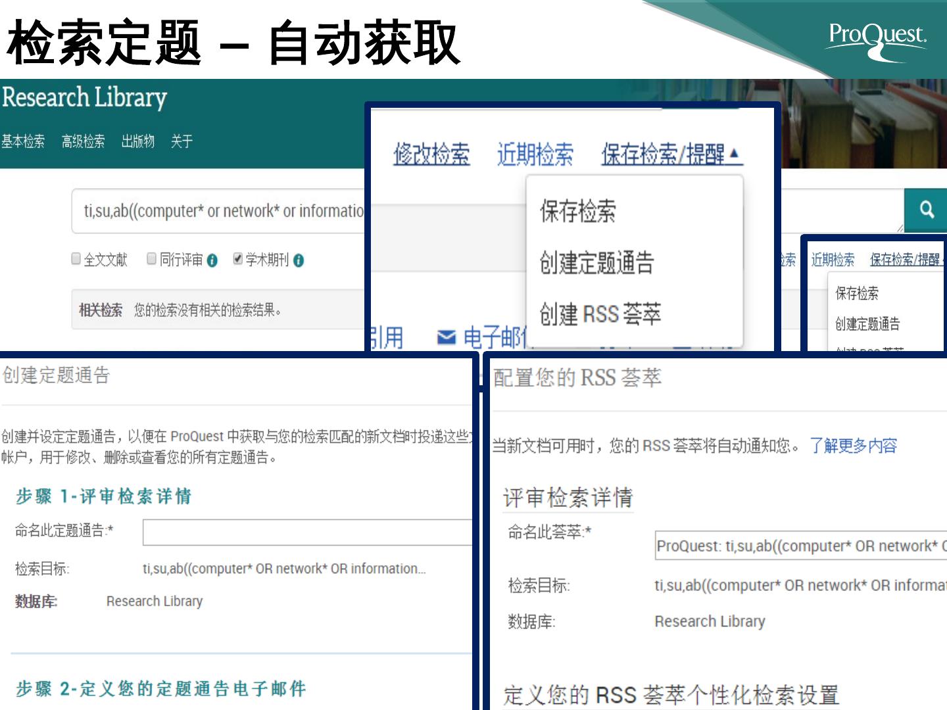Click the magnifier search button
This screenshot has height=710, width=947.
click(x=926, y=210)
